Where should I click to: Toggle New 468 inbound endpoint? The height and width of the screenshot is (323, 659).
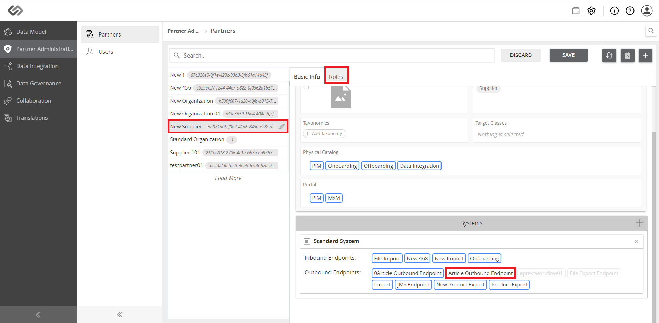coord(417,258)
